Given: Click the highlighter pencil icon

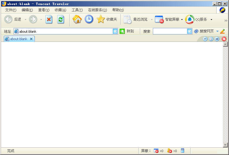Looking at the screenshot, I should (223, 31).
